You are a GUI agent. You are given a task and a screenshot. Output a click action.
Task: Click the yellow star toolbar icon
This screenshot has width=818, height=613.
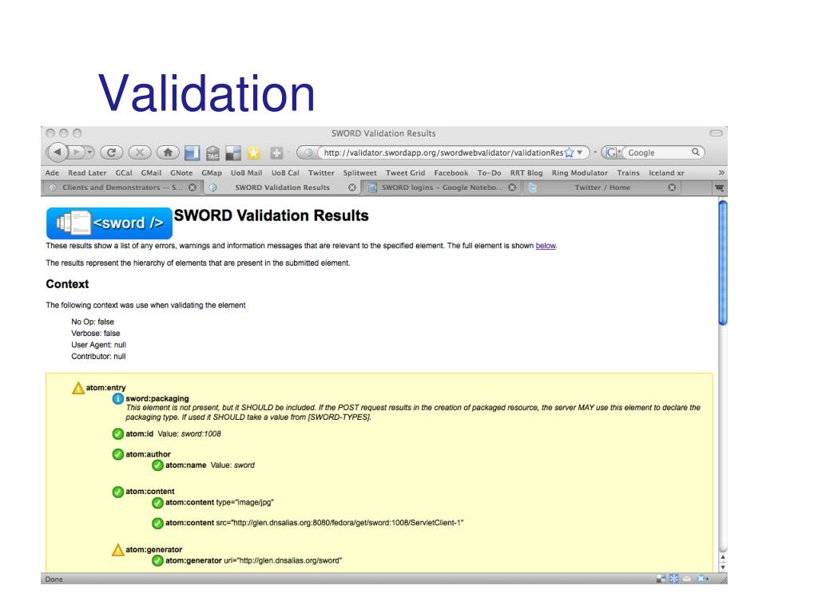[x=253, y=152]
